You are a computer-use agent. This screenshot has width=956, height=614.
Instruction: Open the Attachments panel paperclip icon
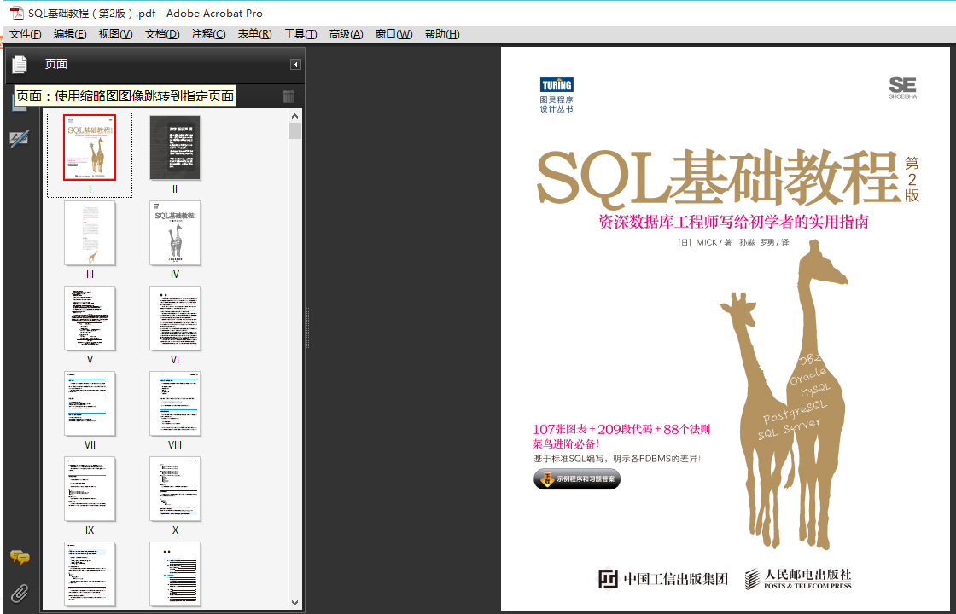[20, 594]
